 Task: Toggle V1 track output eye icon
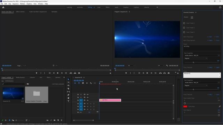coord(87,100)
